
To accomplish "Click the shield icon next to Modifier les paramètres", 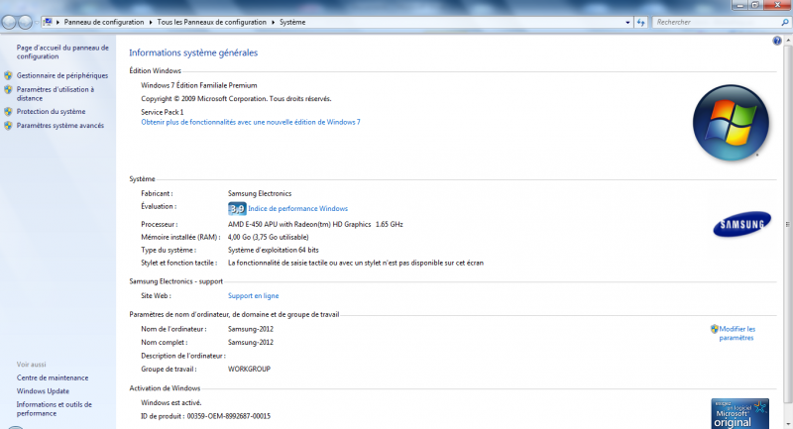I will coord(714,329).
